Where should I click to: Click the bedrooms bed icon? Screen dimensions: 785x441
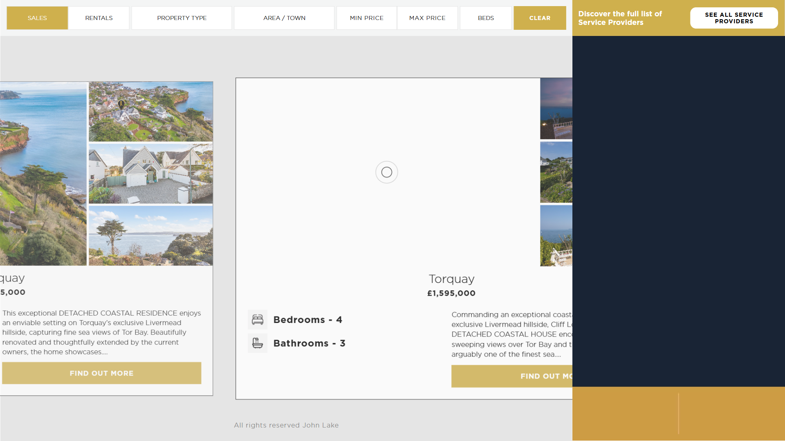click(258, 320)
